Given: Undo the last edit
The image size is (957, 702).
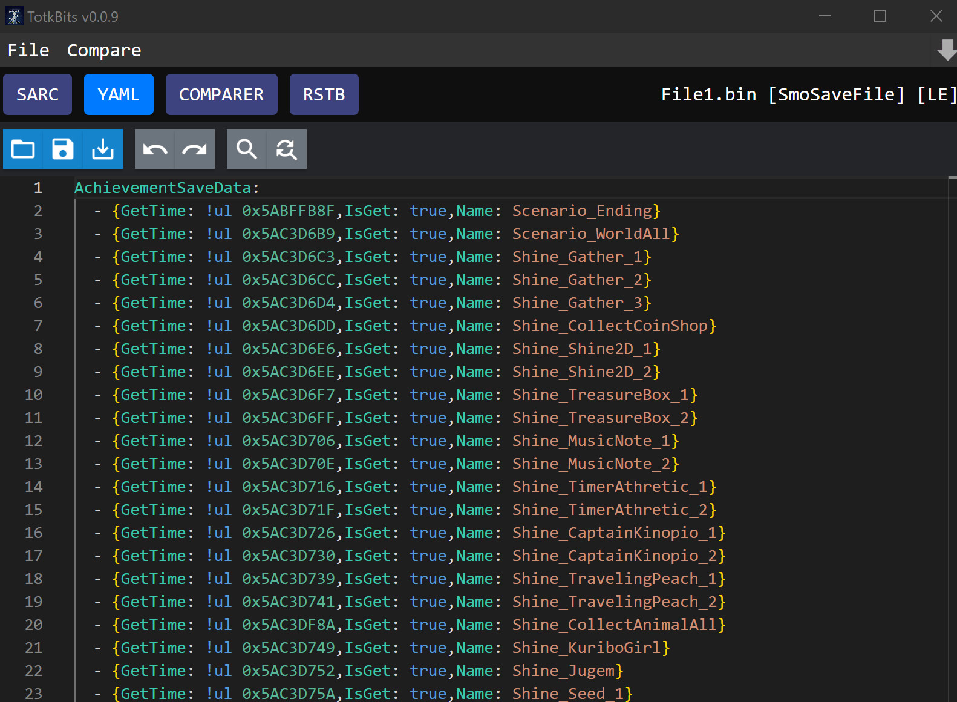Looking at the screenshot, I should click(155, 149).
